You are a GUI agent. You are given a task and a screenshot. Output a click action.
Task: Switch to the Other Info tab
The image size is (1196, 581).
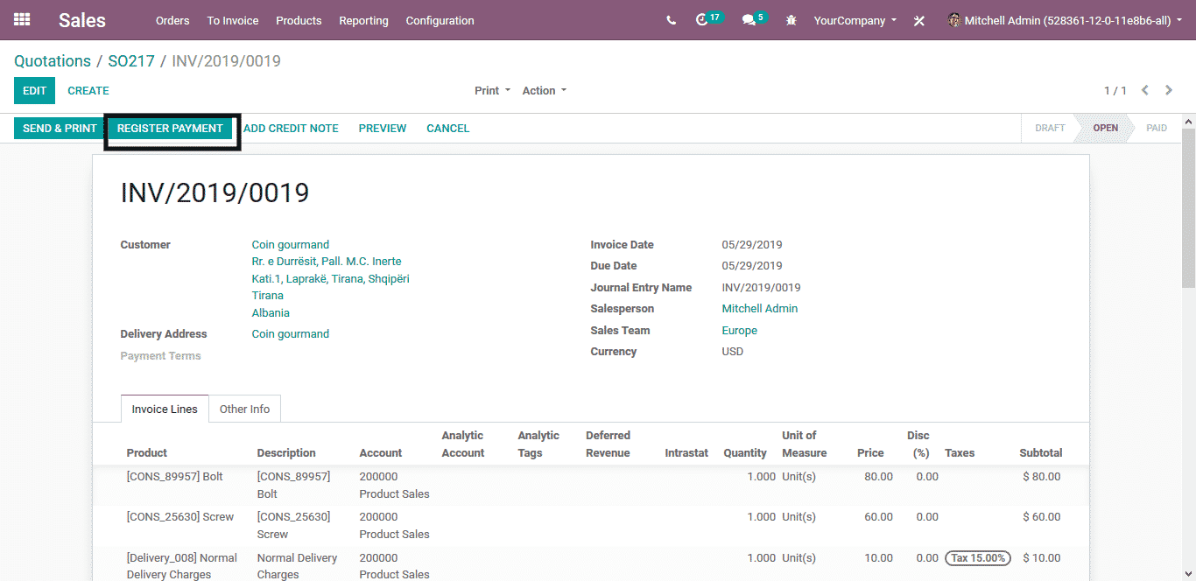point(244,409)
